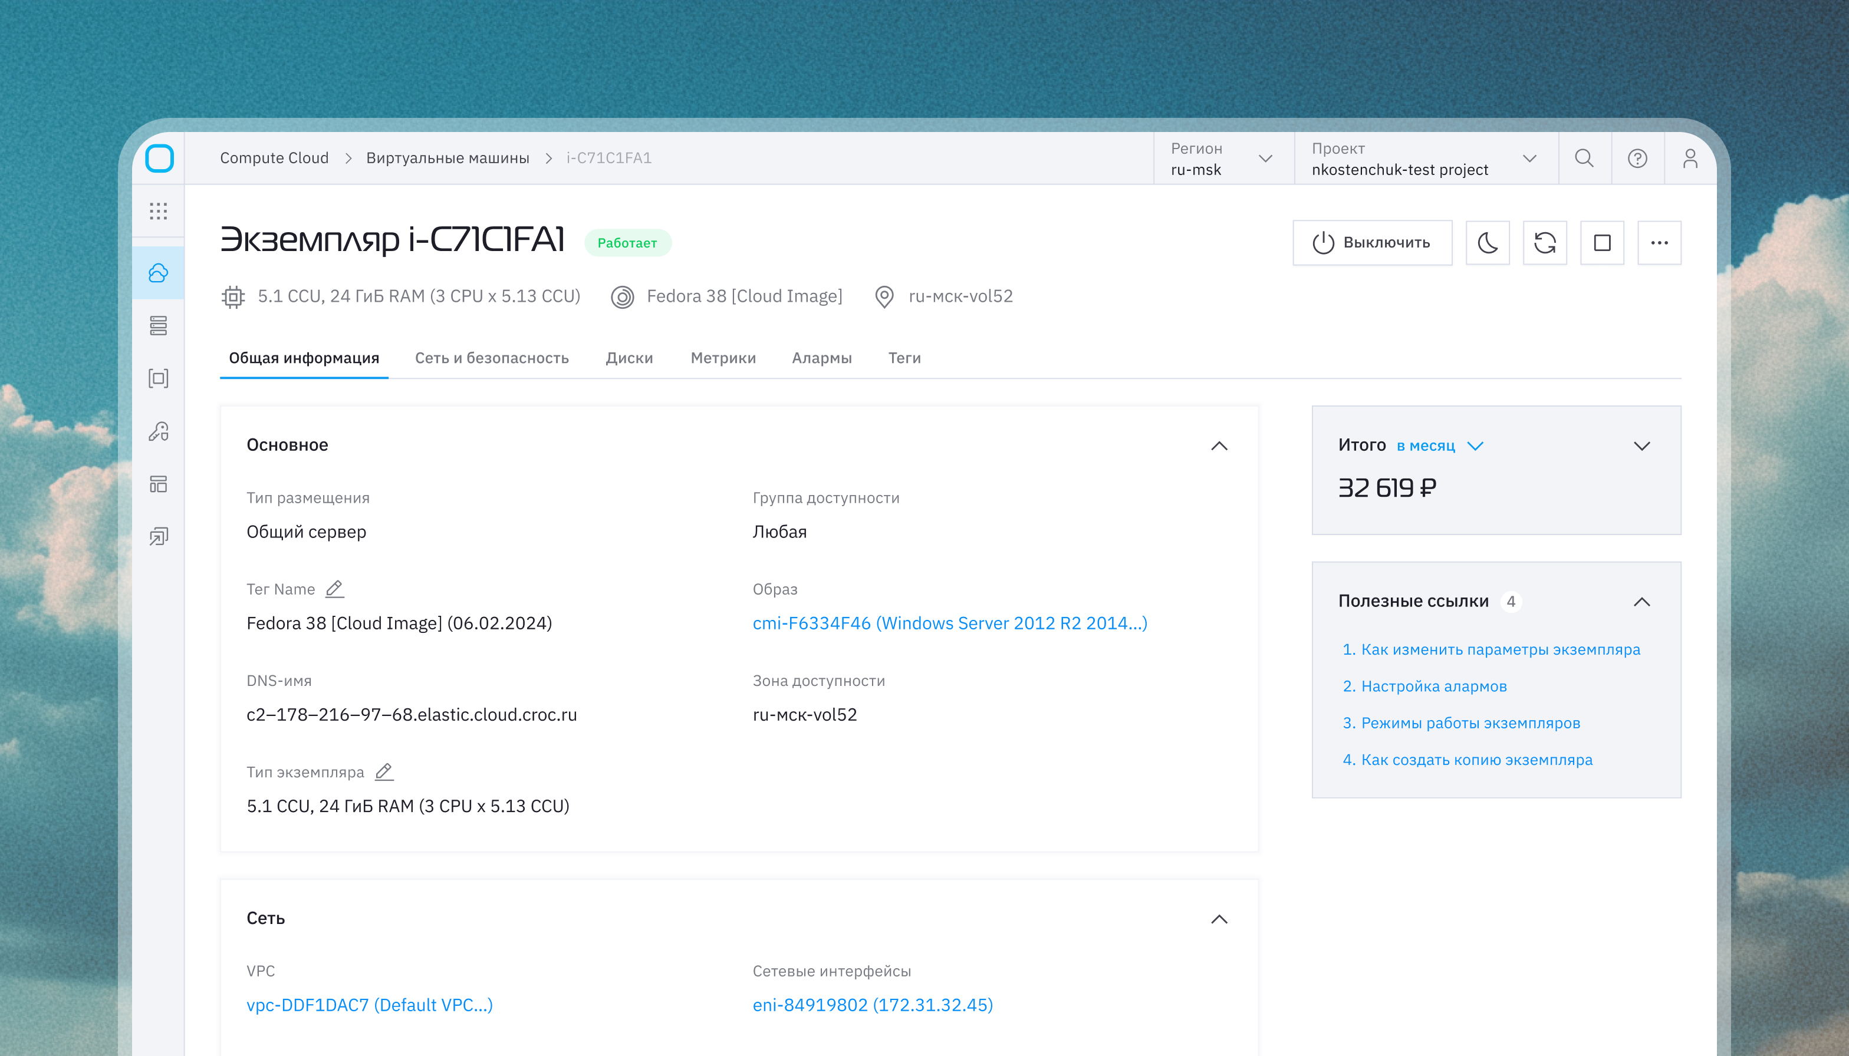Screen dimensions: 1849x1056
Task: Open the storage stack sidebar icon
Action: point(158,326)
